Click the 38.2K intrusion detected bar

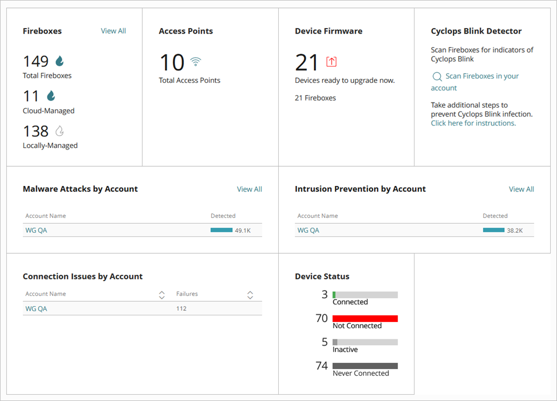493,230
